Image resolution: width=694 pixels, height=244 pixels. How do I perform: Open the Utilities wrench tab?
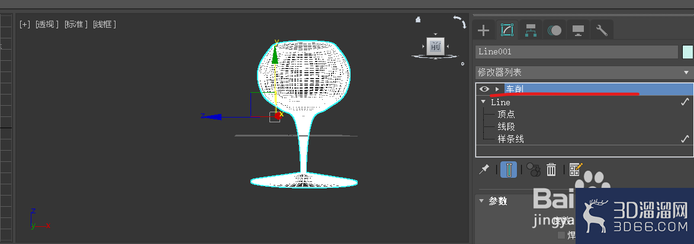click(x=602, y=31)
